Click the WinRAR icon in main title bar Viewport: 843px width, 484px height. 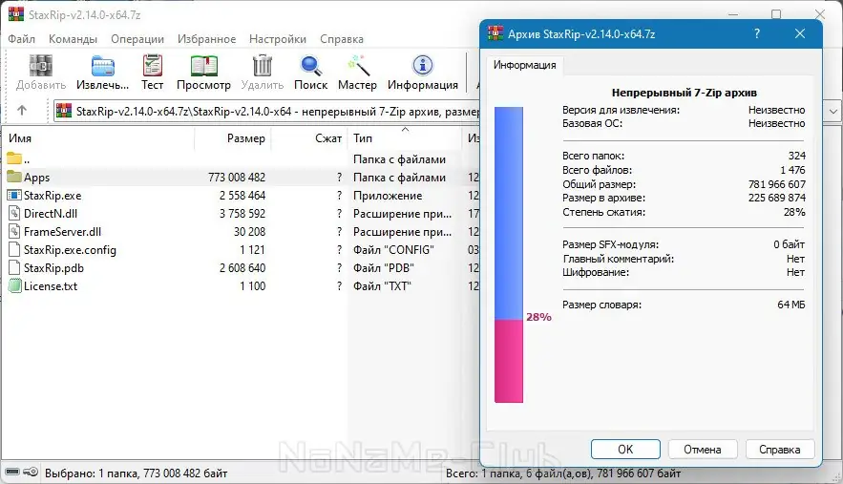pos(16,13)
